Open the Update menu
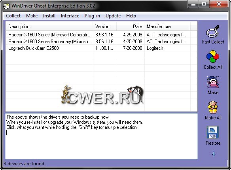The height and width of the screenshot is (170, 231). (x=113, y=16)
